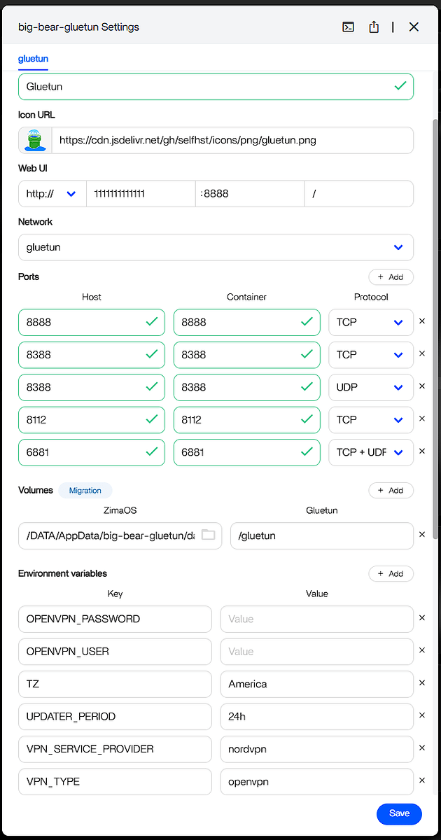Delete the 6881 port mapping row
This screenshot has width=441, height=840.
(x=421, y=451)
